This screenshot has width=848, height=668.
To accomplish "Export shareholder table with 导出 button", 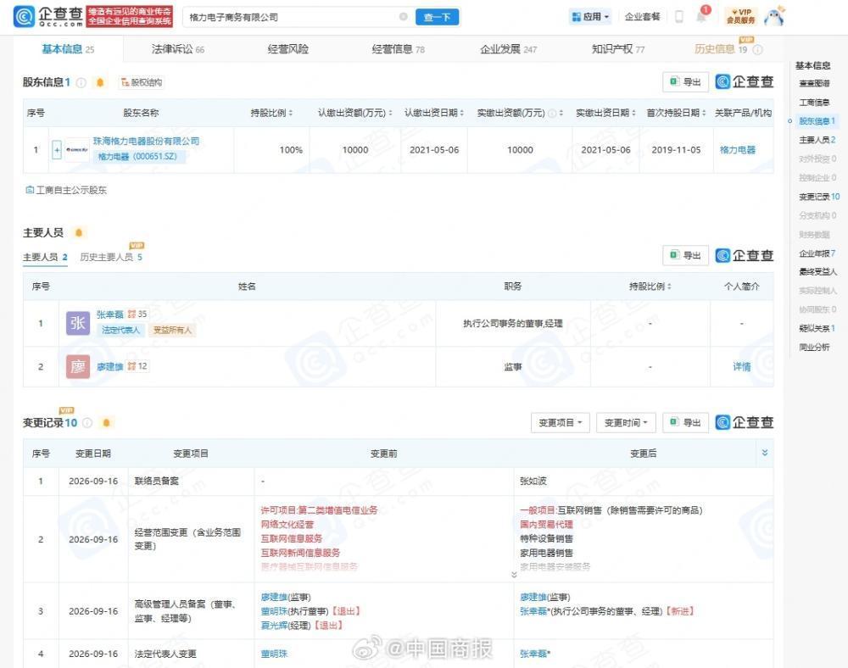I will click(685, 81).
